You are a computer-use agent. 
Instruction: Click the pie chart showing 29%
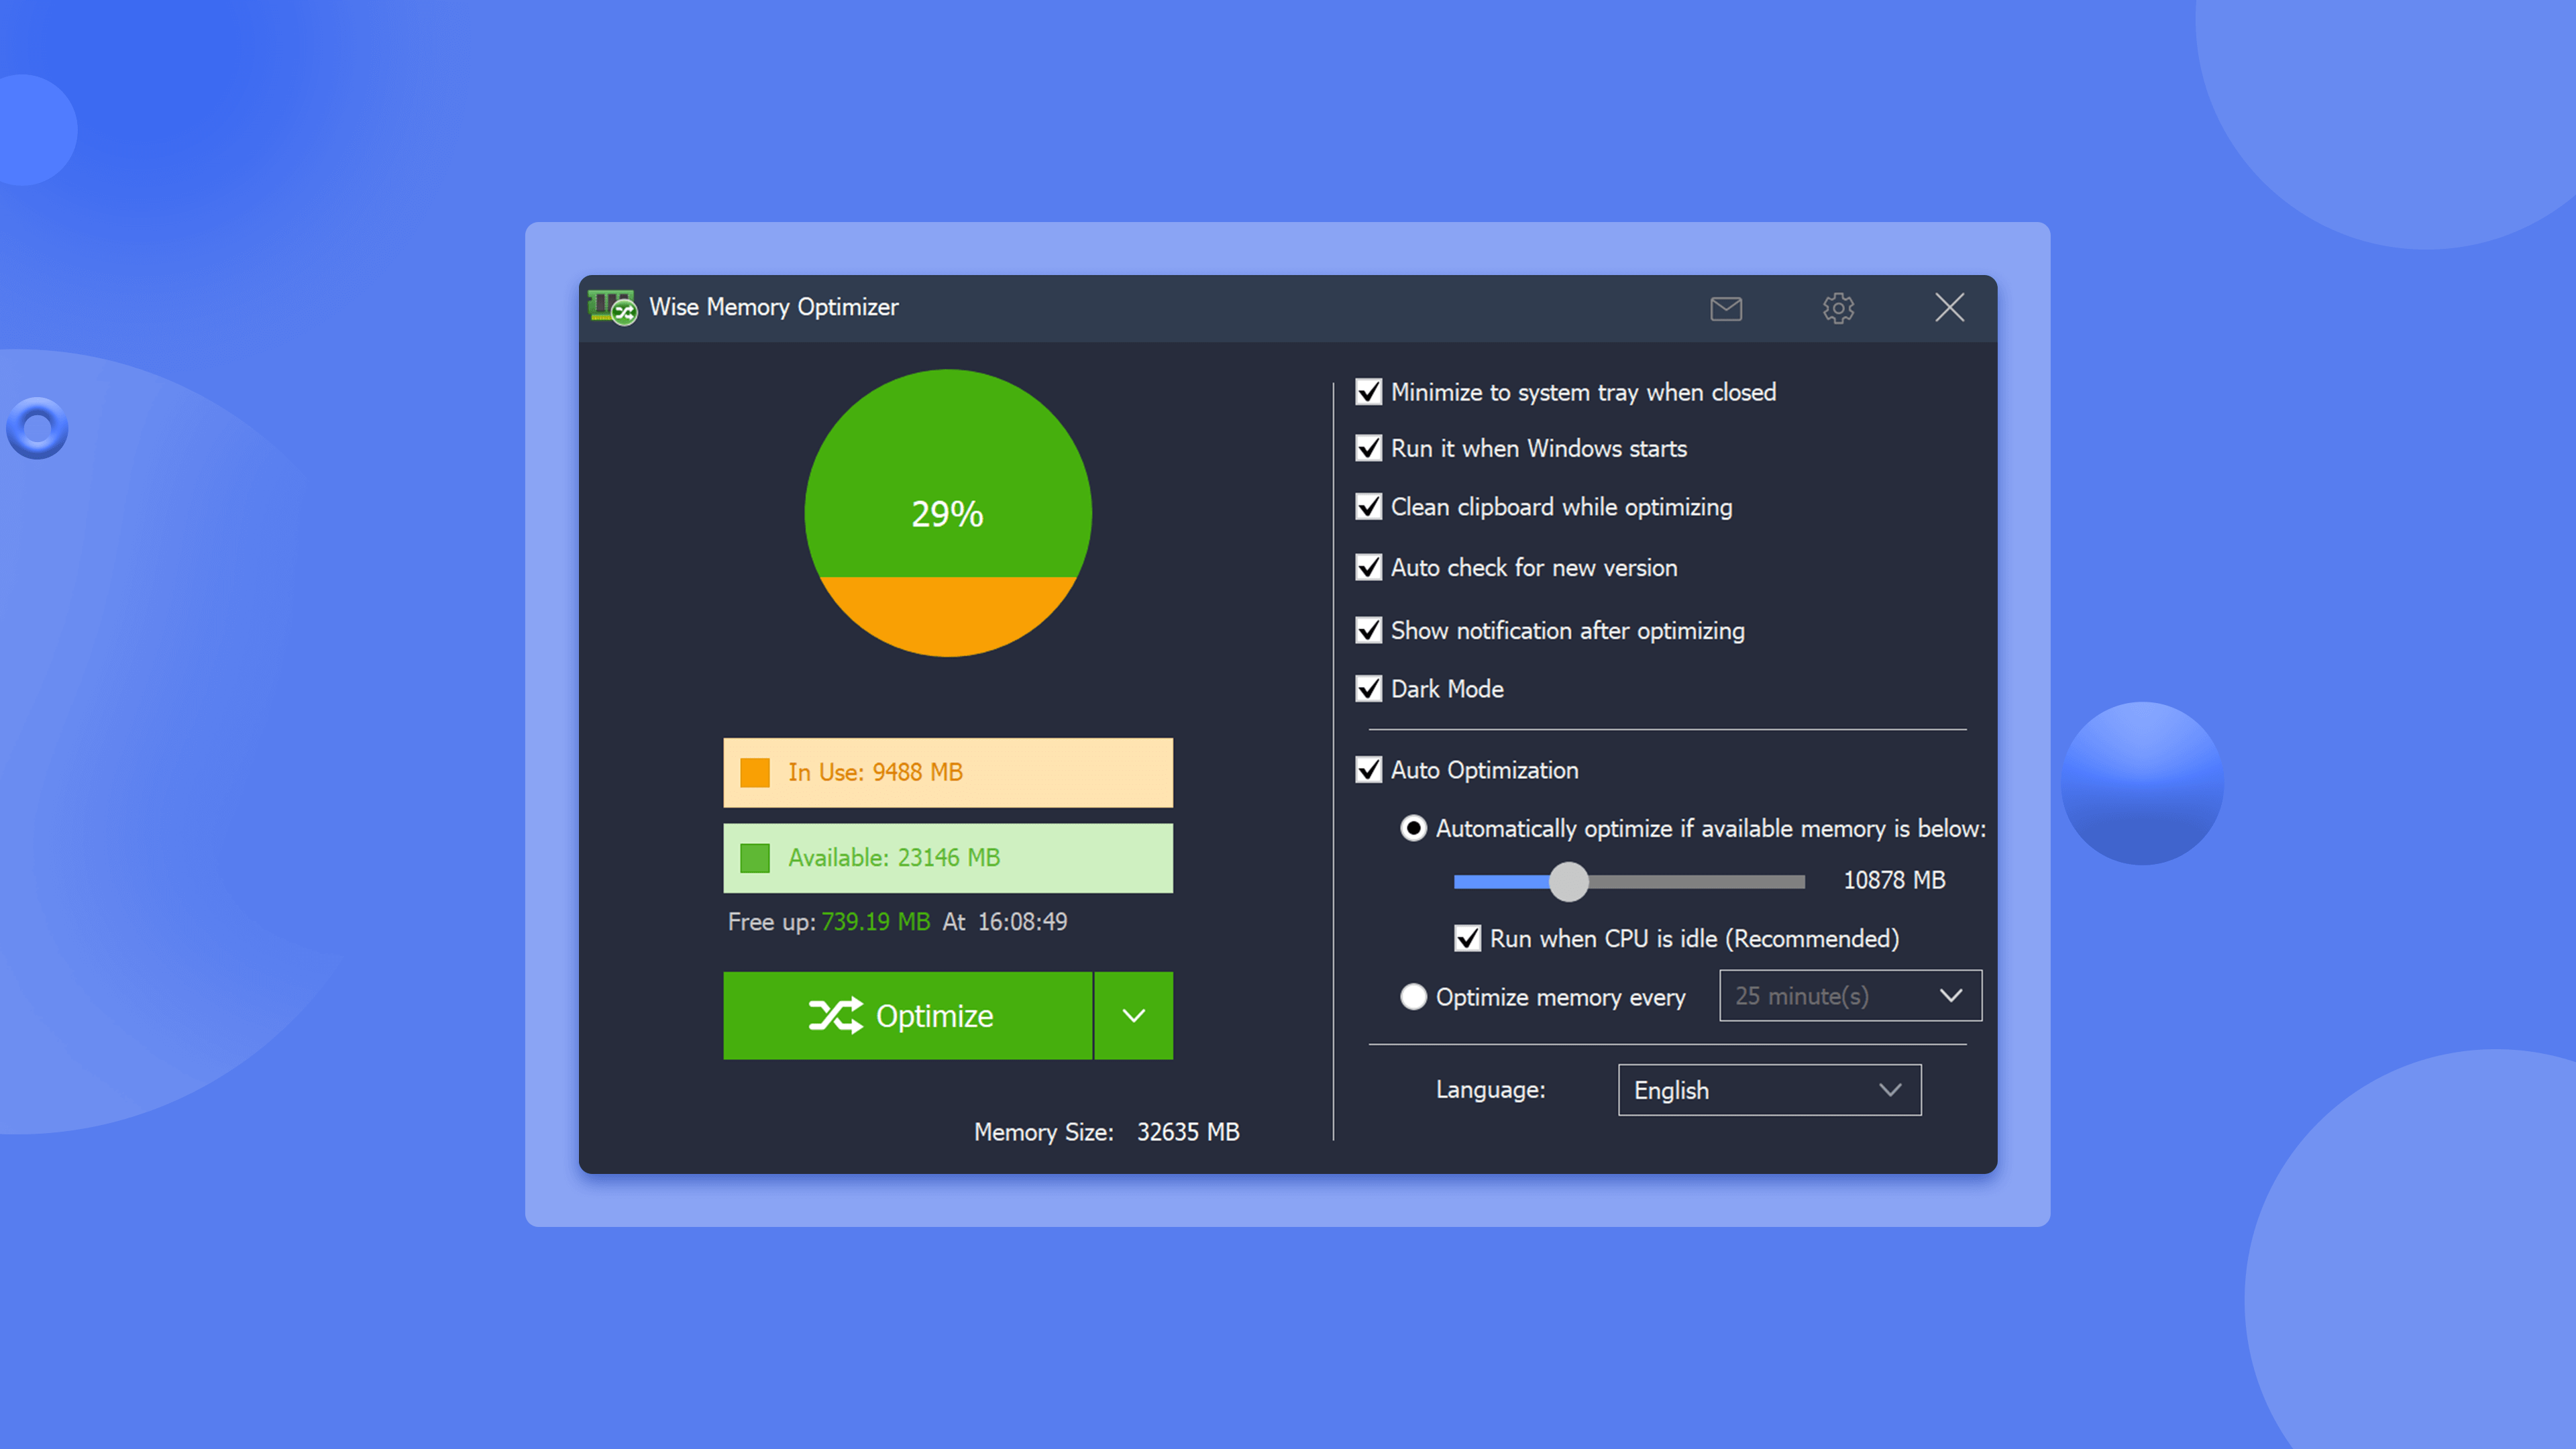947,513
